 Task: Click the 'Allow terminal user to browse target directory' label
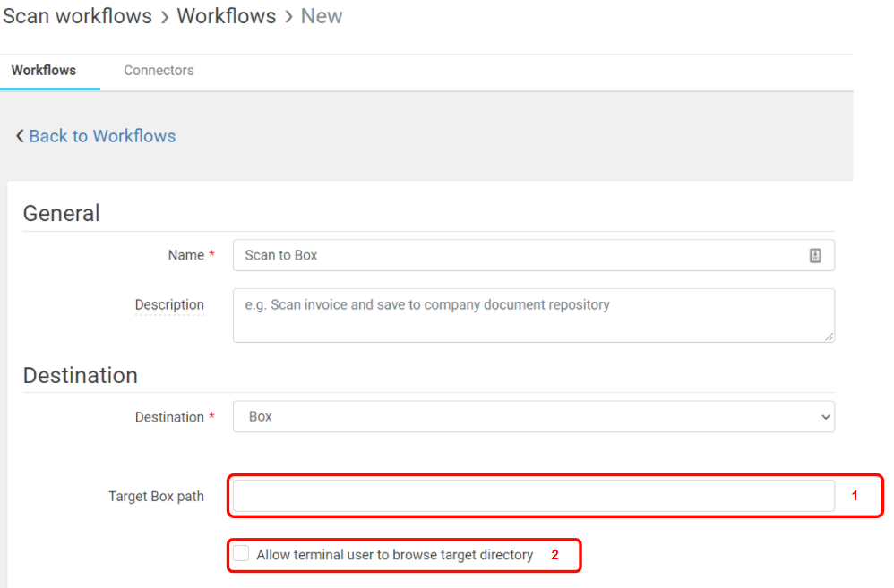coord(394,555)
